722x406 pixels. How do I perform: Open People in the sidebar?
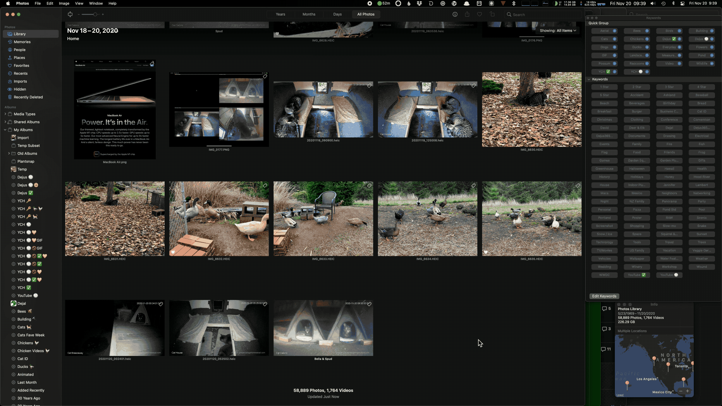[x=31, y=50]
